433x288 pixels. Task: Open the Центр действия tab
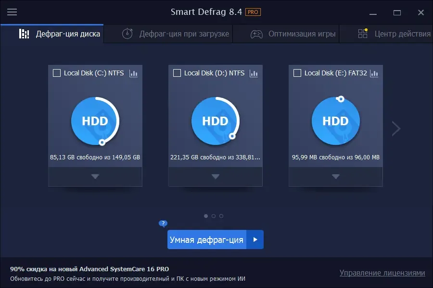tap(386, 34)
